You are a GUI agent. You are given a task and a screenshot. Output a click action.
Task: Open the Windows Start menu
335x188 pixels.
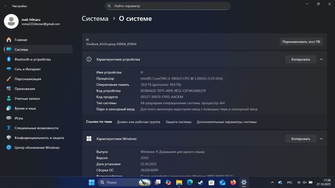[x=92, y=182]
